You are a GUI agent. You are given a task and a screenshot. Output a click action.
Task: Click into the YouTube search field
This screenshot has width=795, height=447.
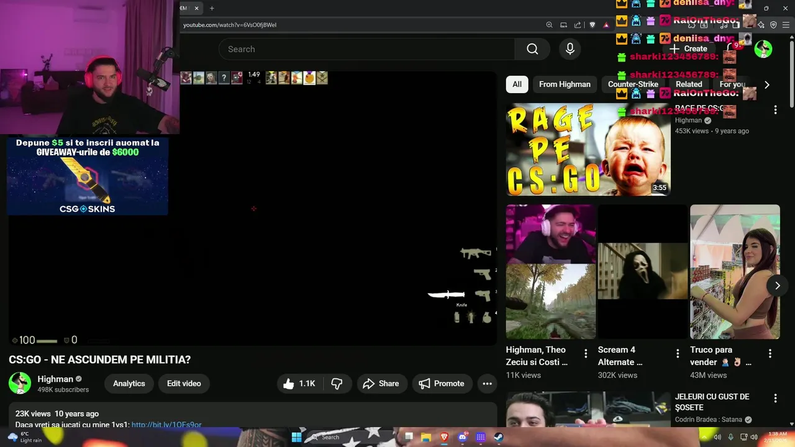click(366, 49)
